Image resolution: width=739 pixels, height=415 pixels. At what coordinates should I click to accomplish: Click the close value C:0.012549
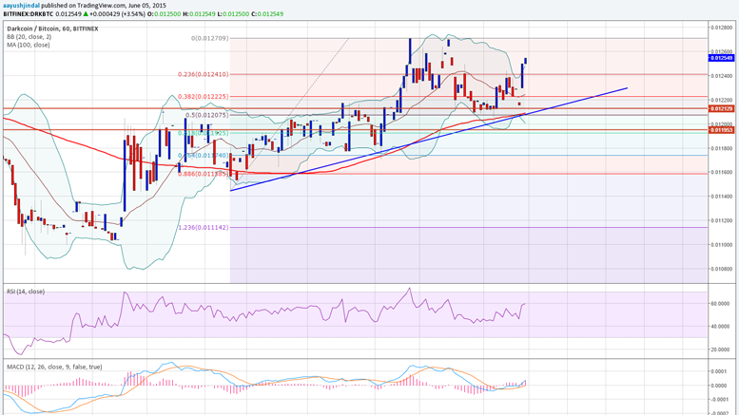pyautogui.click(x=266, y=14)
